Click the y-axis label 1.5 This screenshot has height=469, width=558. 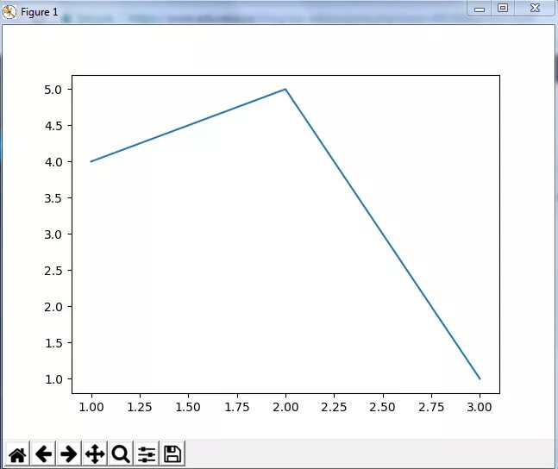pos(53,343)
